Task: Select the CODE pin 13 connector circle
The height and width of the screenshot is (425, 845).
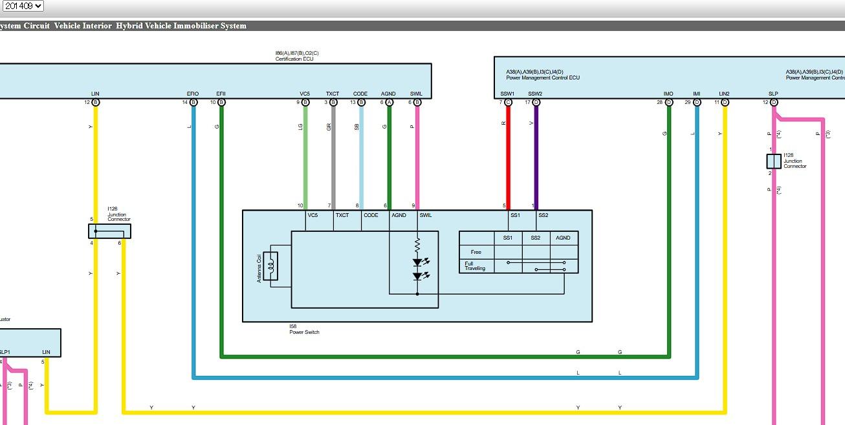Action: pyautogui.click(x=361, y=102)
